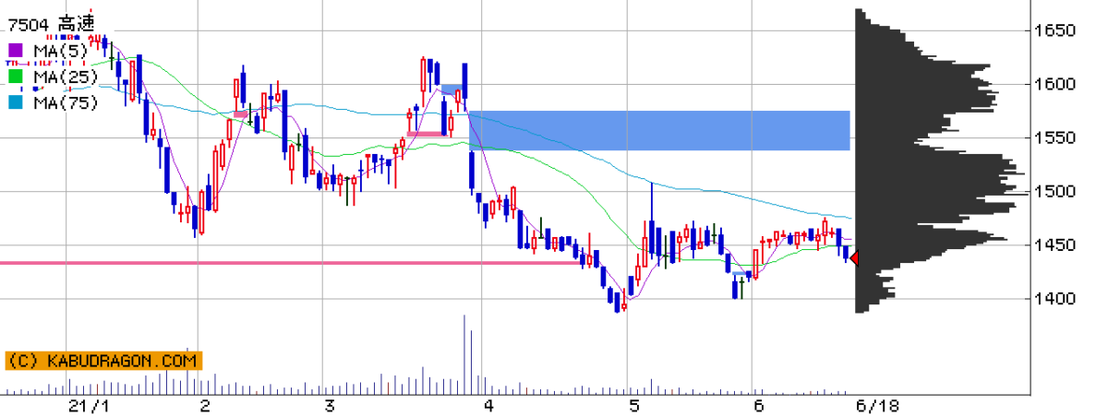The image size is (1108, 417).
Task: Click the large blue resistance zone rectangle
Action: point(659,131)
